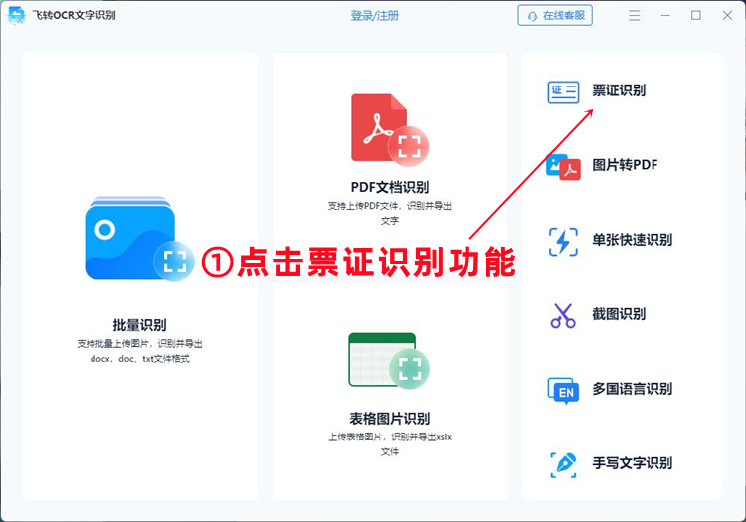This screenshot has width=746, height=522.
Task: Click the 手写文字识别 pen icon
Action: click(563, 463)
